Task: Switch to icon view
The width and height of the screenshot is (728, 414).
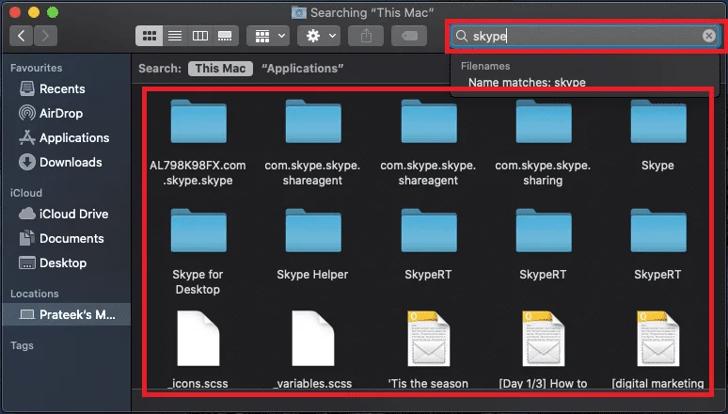Action: pyautogui.click(x=149, y=36)
